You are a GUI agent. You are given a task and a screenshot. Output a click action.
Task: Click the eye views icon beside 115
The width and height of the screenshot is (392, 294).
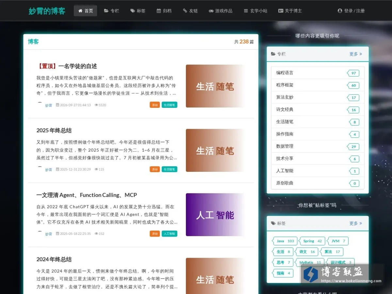(96, 169)
